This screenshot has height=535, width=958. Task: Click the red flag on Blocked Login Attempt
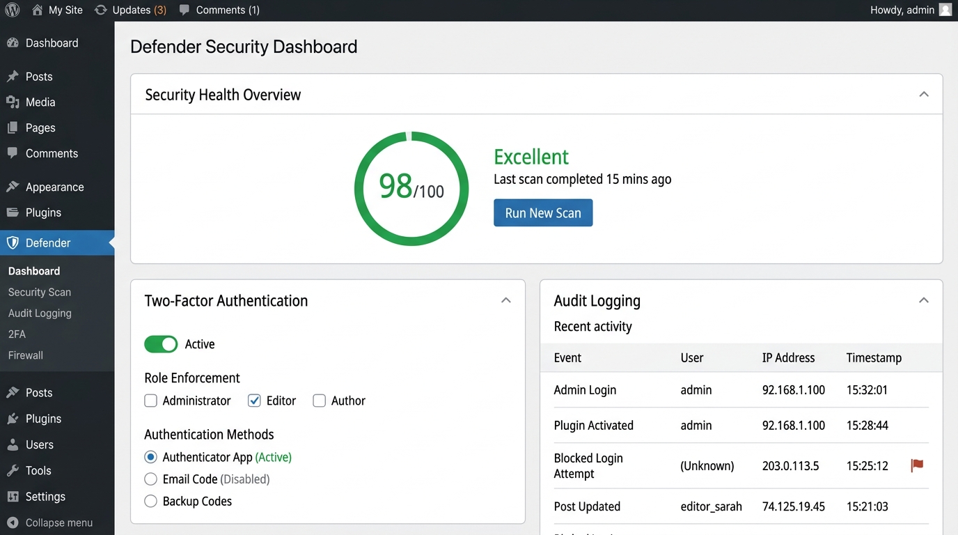[x=917, y=465]
